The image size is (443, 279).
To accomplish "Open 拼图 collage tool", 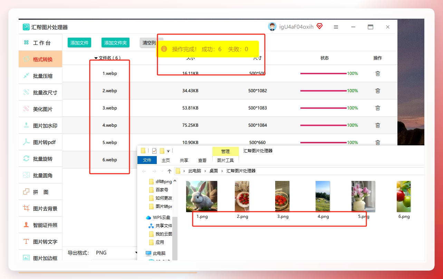I will pyautogui.click(x=40, y=192).
